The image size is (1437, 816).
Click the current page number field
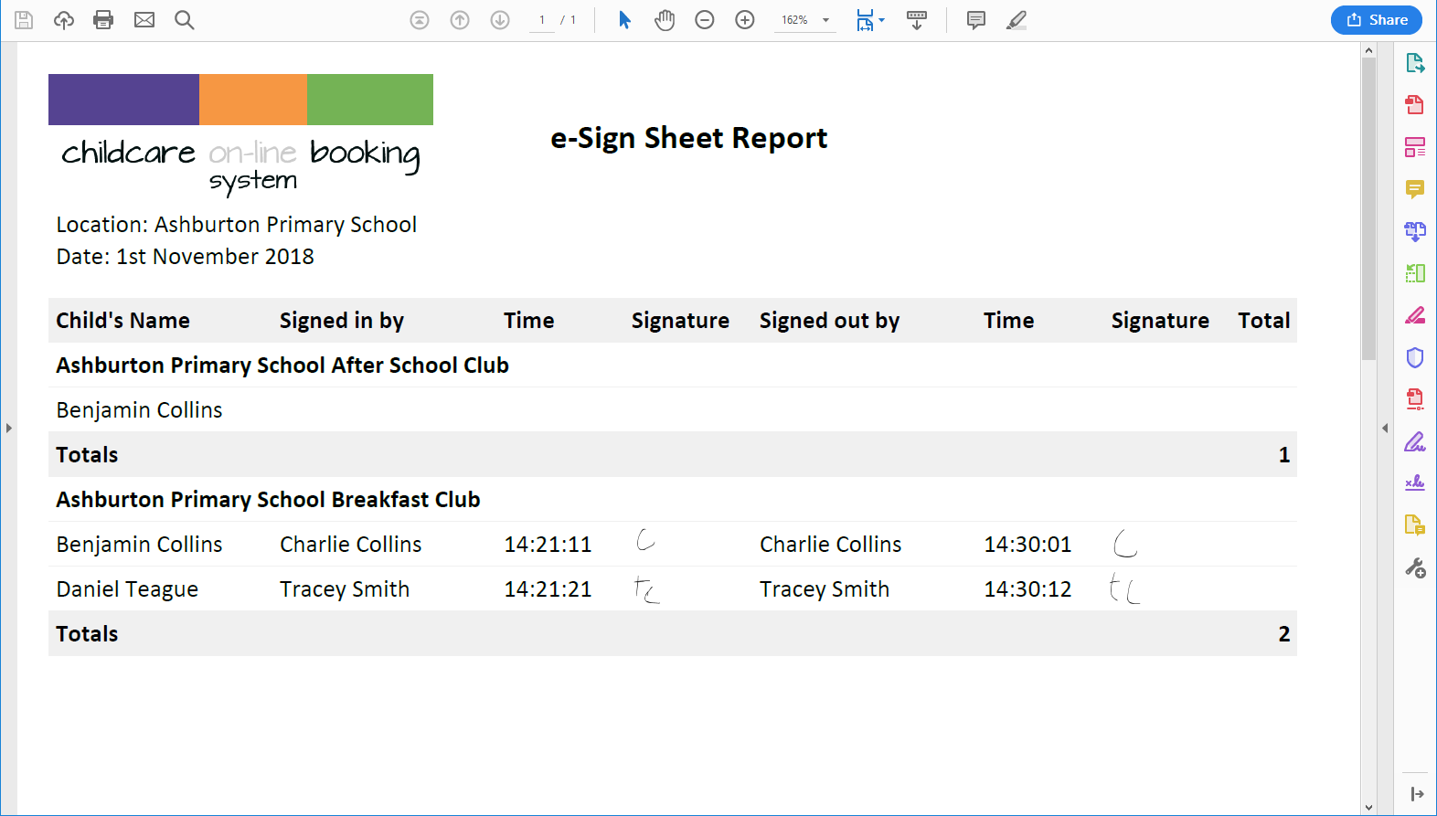[x=542, y=20]
